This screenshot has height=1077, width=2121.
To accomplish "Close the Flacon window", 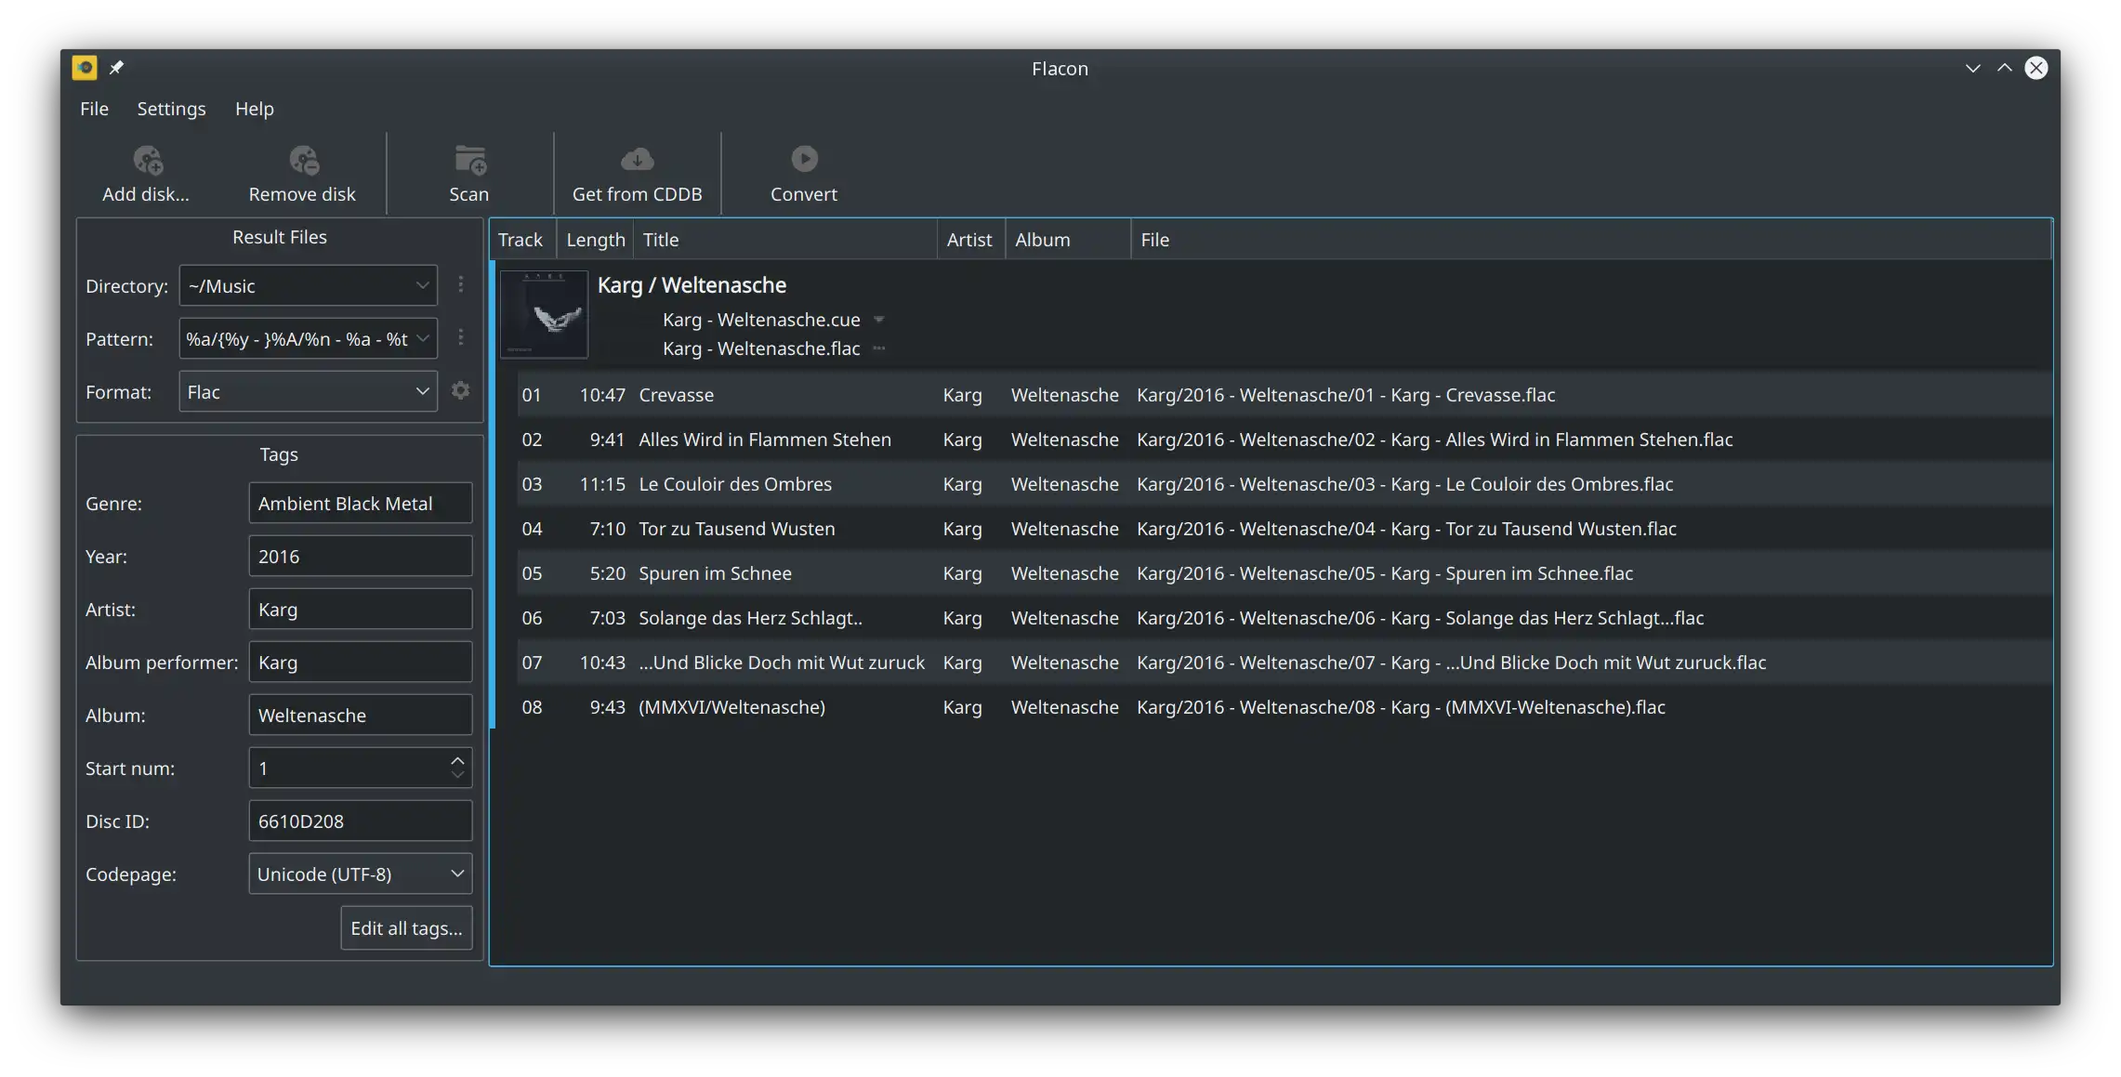I will click(x=2035, y=68).
